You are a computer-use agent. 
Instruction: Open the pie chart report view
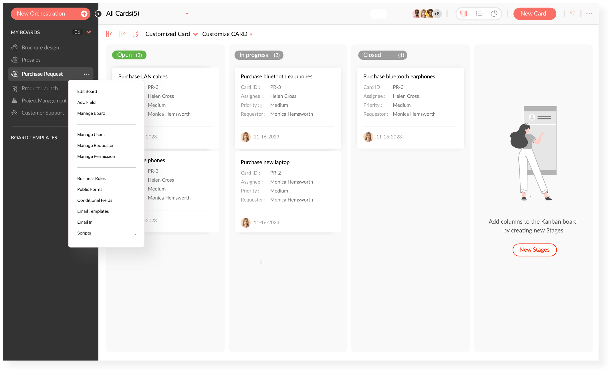(x=494, y=14)
